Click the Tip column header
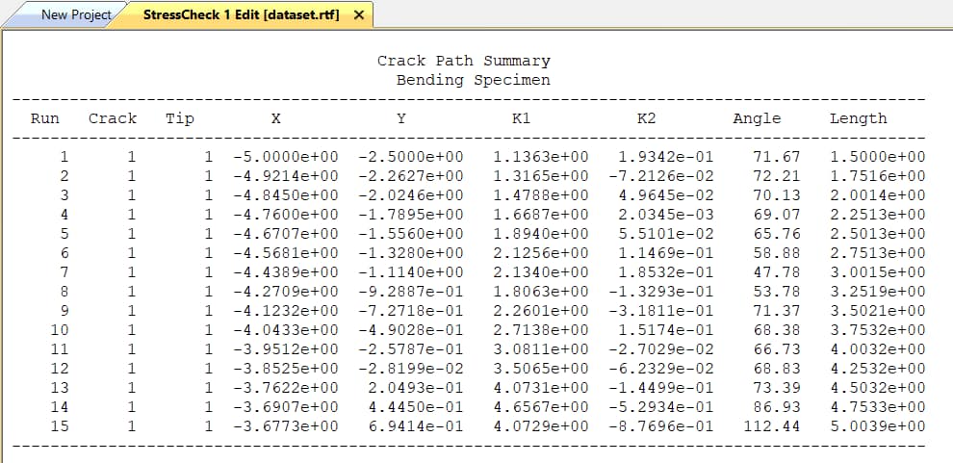Viewport: 953px width, 463px height. (x=179, y=118)
